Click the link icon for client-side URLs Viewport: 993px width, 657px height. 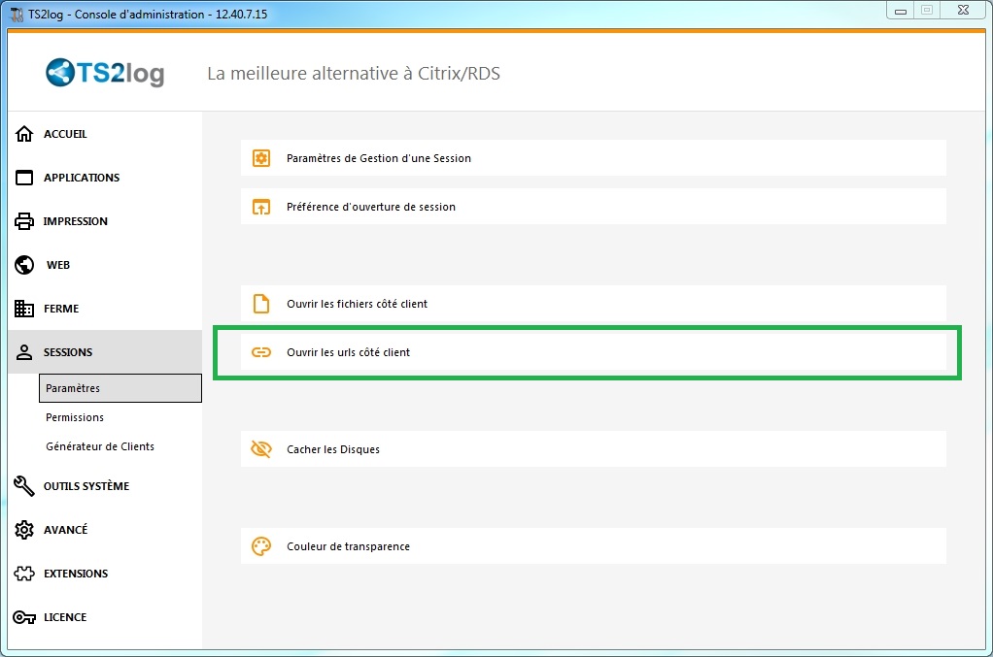pos(261,352)
